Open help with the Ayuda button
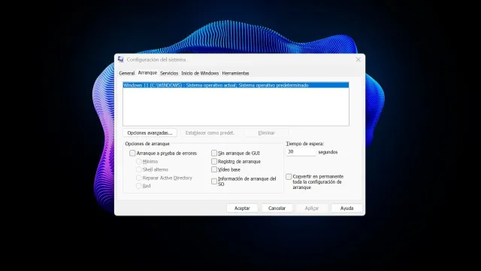This screenshot has width=481, height=271. pyautogui.click(x=346, y=208)
